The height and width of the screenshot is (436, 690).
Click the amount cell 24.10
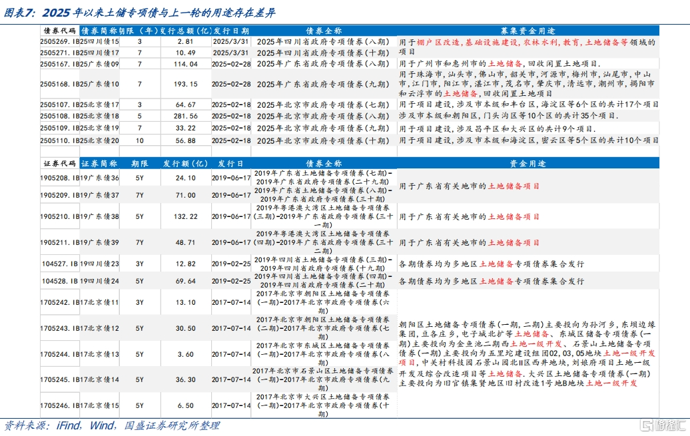(x=186, y=178)
